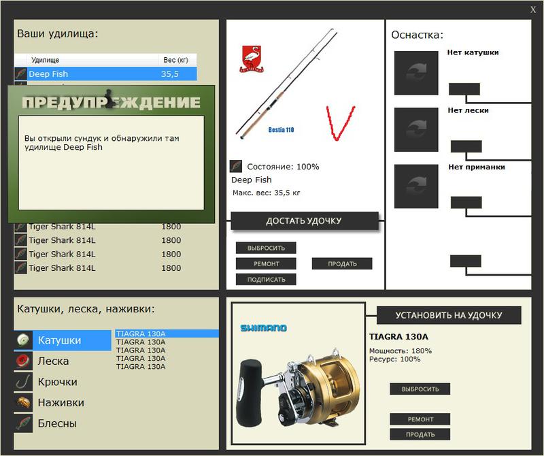The height and width of the screenshot is (456, 544).
Task: Click УСТАНОВИТЬ НА УДОЧКУ button
Action: (449, 315)
